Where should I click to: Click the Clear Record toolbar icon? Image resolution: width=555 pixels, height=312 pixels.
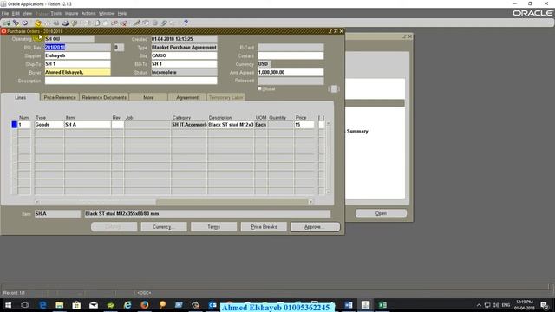[x=114, y=23]
